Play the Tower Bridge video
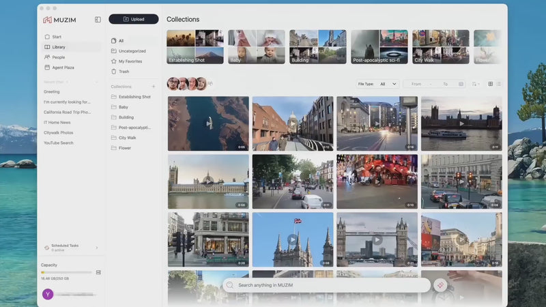Viewport: 546px width, 307px height. (377, 239)
